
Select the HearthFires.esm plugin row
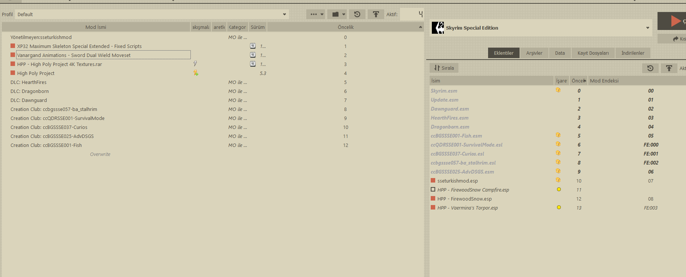tap(558, 118)
